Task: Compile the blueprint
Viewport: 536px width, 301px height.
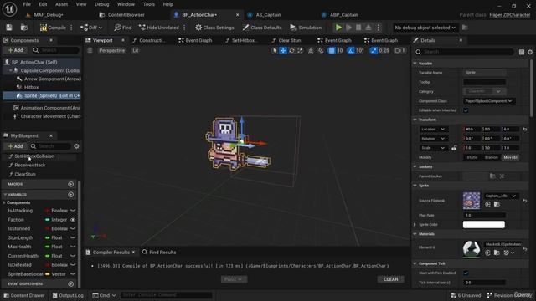Action: coord(53,28)
